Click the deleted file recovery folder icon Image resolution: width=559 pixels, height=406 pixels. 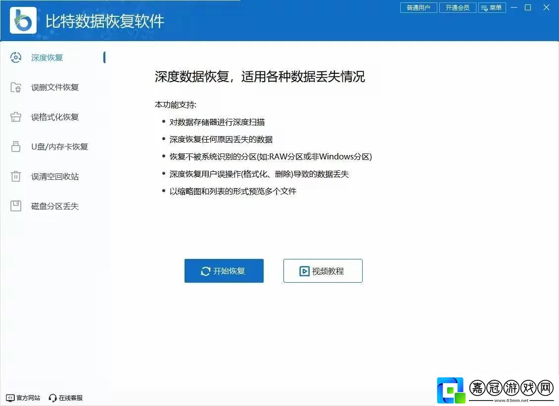16,87
